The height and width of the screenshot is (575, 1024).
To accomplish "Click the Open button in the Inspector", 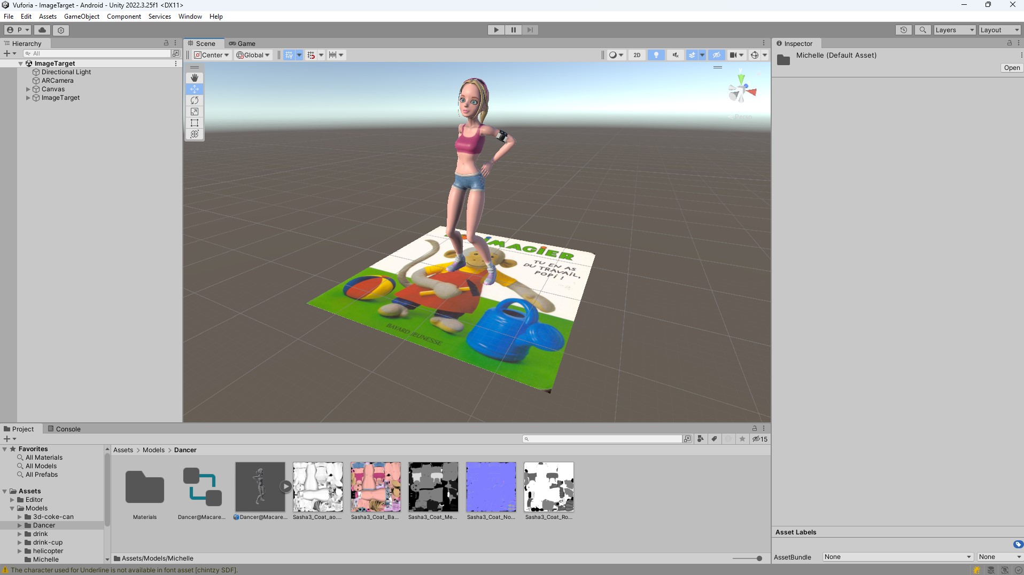I will (1012, 67).
